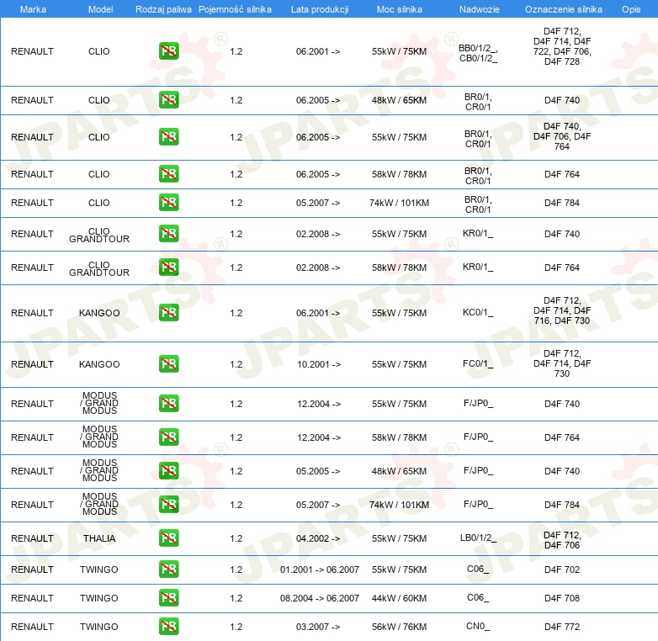Click petrol icon in Clio row with D4F 740, D4F 706

click(168, 137)
